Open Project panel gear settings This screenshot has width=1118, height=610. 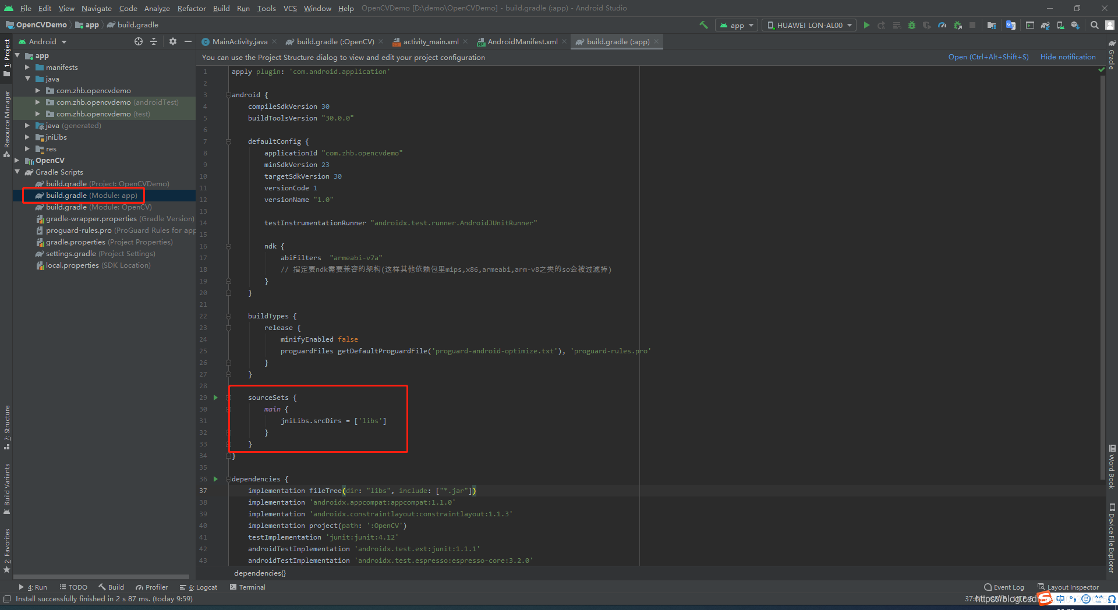pos(173,41)
